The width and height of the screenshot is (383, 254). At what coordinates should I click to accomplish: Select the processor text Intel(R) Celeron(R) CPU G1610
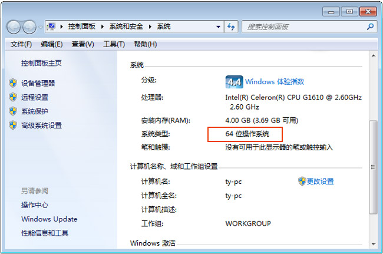pos(275,97)
